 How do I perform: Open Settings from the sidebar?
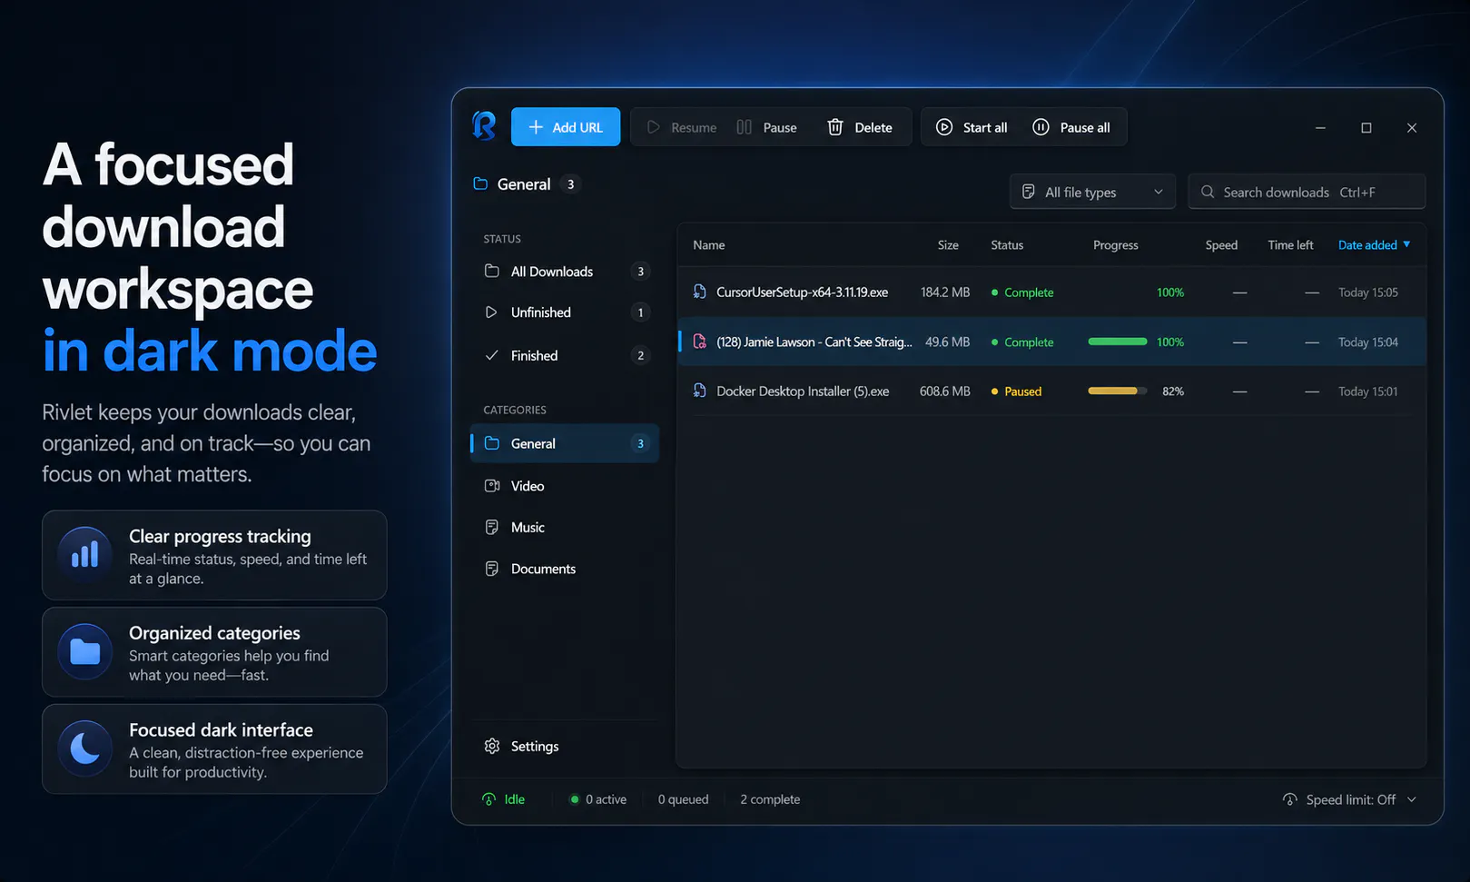pyautogui.click(x=522, y=746)
